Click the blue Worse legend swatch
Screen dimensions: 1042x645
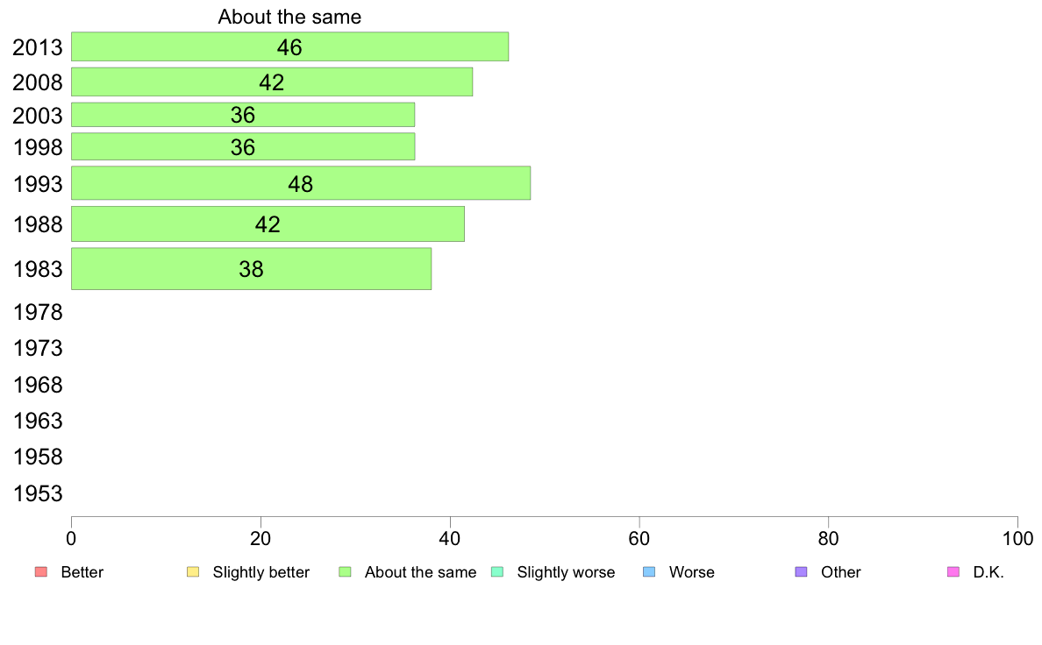pos(649,572)
